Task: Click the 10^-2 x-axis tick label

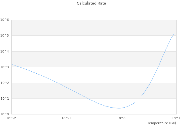Action: [x=11, y=118]
